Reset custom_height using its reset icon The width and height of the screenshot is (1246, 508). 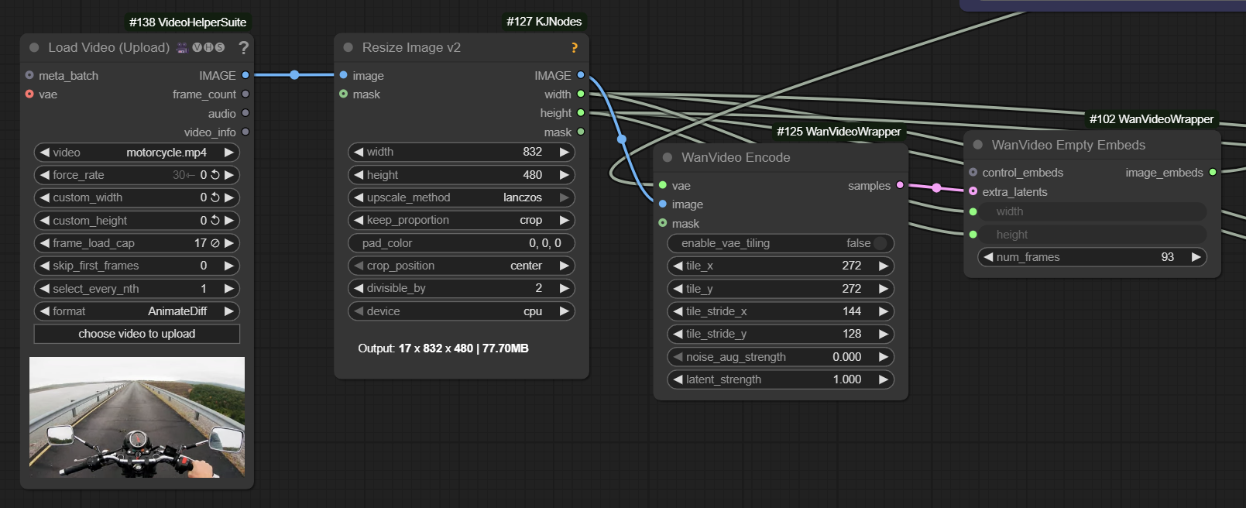(x=215, y=221)
